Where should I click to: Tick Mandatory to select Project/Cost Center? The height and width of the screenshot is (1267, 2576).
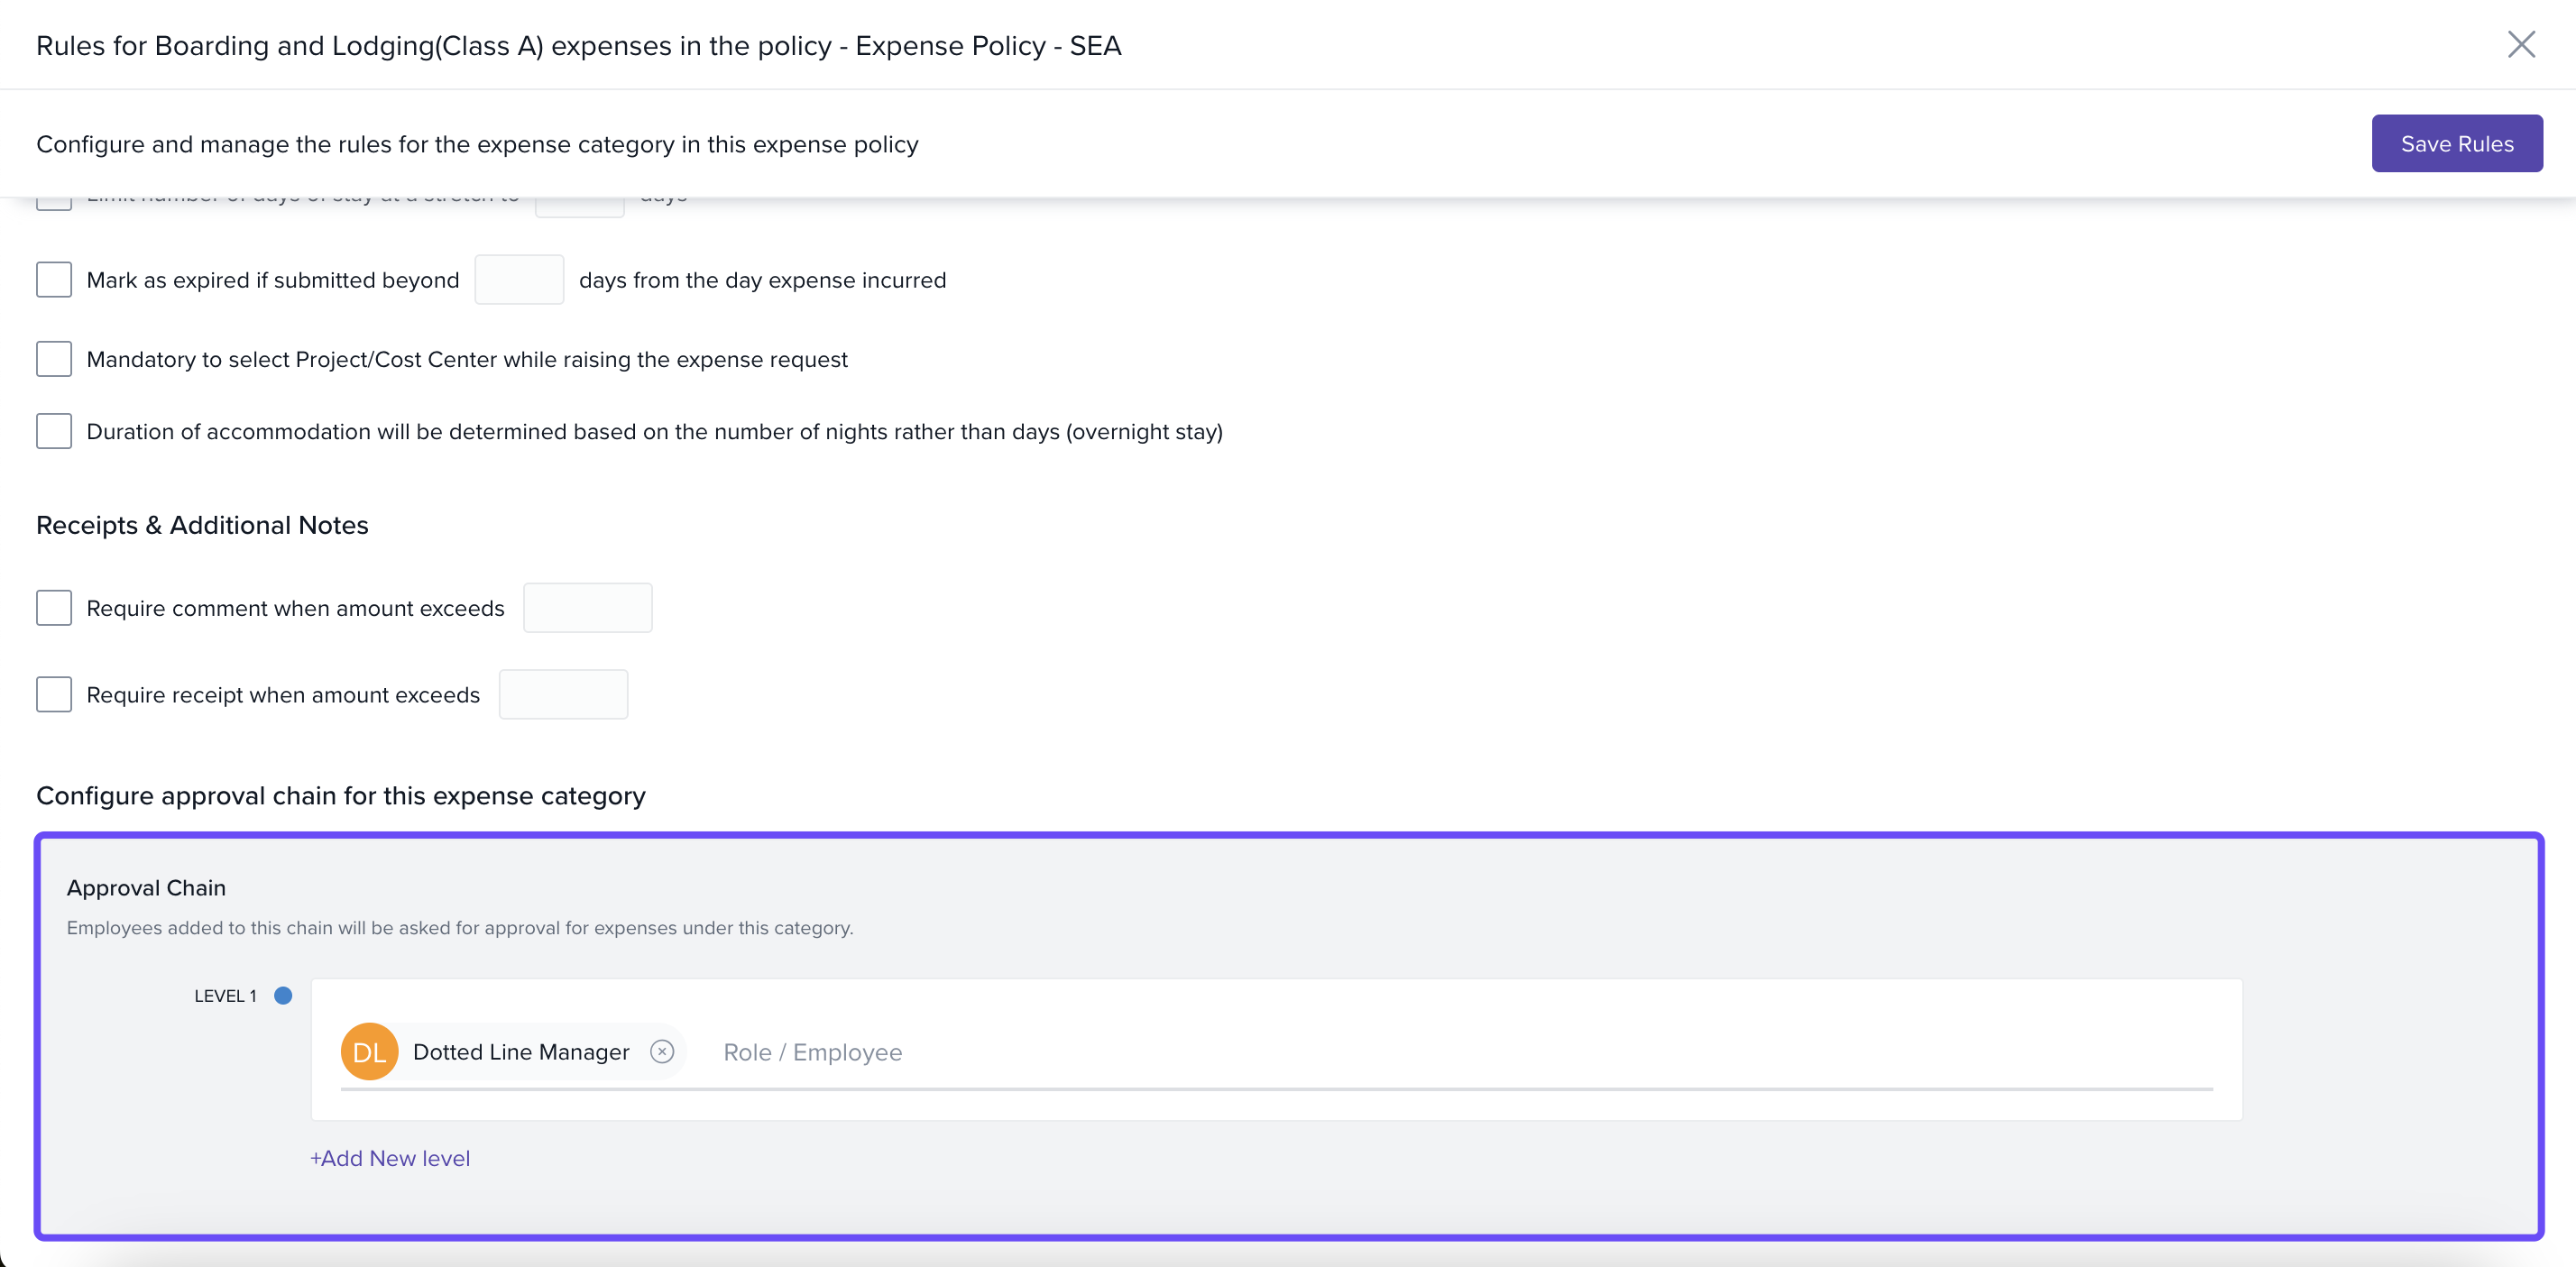(x=54, y=359)
